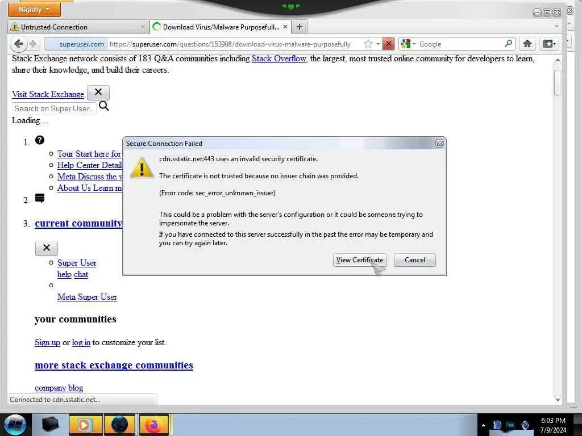The height and width of the screenshot is (436, 582).
Task: Dismiss the Visit Stack Exchange banner X
Action: [98, 93]
